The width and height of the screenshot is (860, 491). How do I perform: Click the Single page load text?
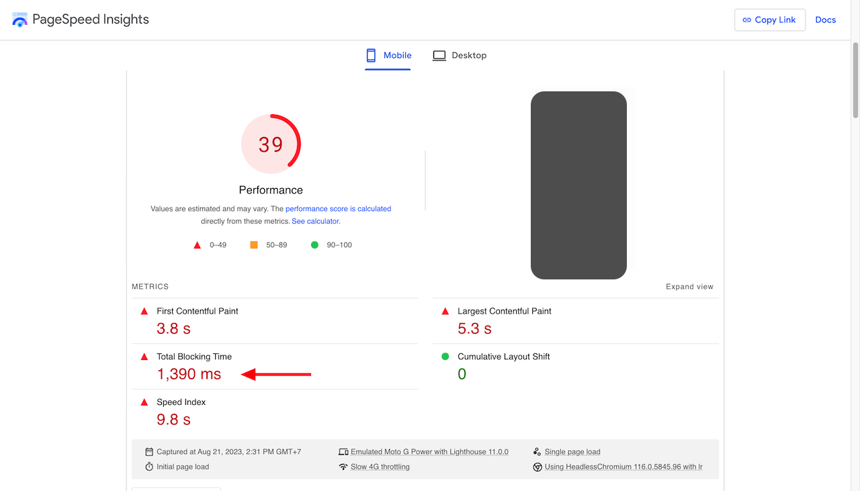coord(572,452)
